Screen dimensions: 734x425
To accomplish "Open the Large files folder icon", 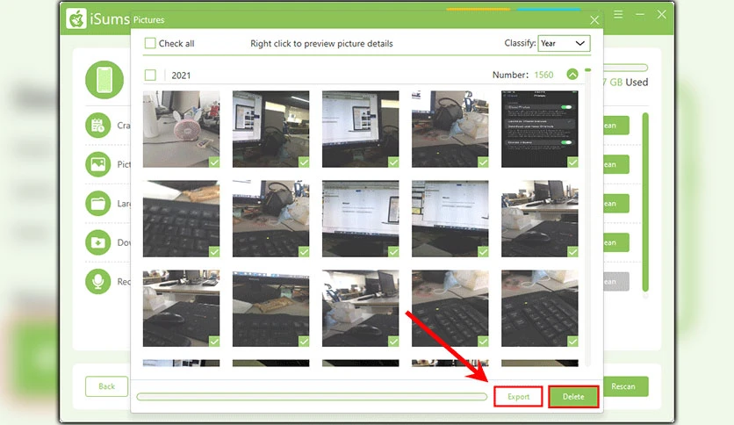I will pyautogui.click(x=97, y=204).
